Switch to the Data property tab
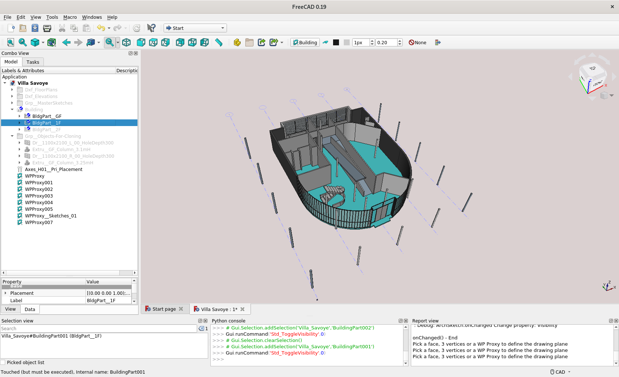 pyautogui.click(x=30, y=309)
